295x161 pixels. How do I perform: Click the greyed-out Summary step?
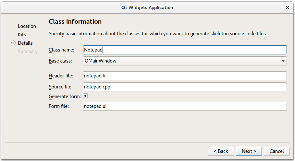click(x=28, y=52)
